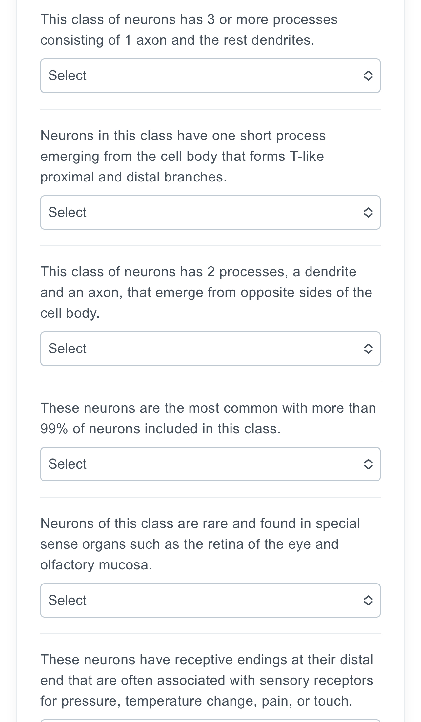
Task: Click the chevron icon for the 2 processes question
Action: tap(368, 349)
